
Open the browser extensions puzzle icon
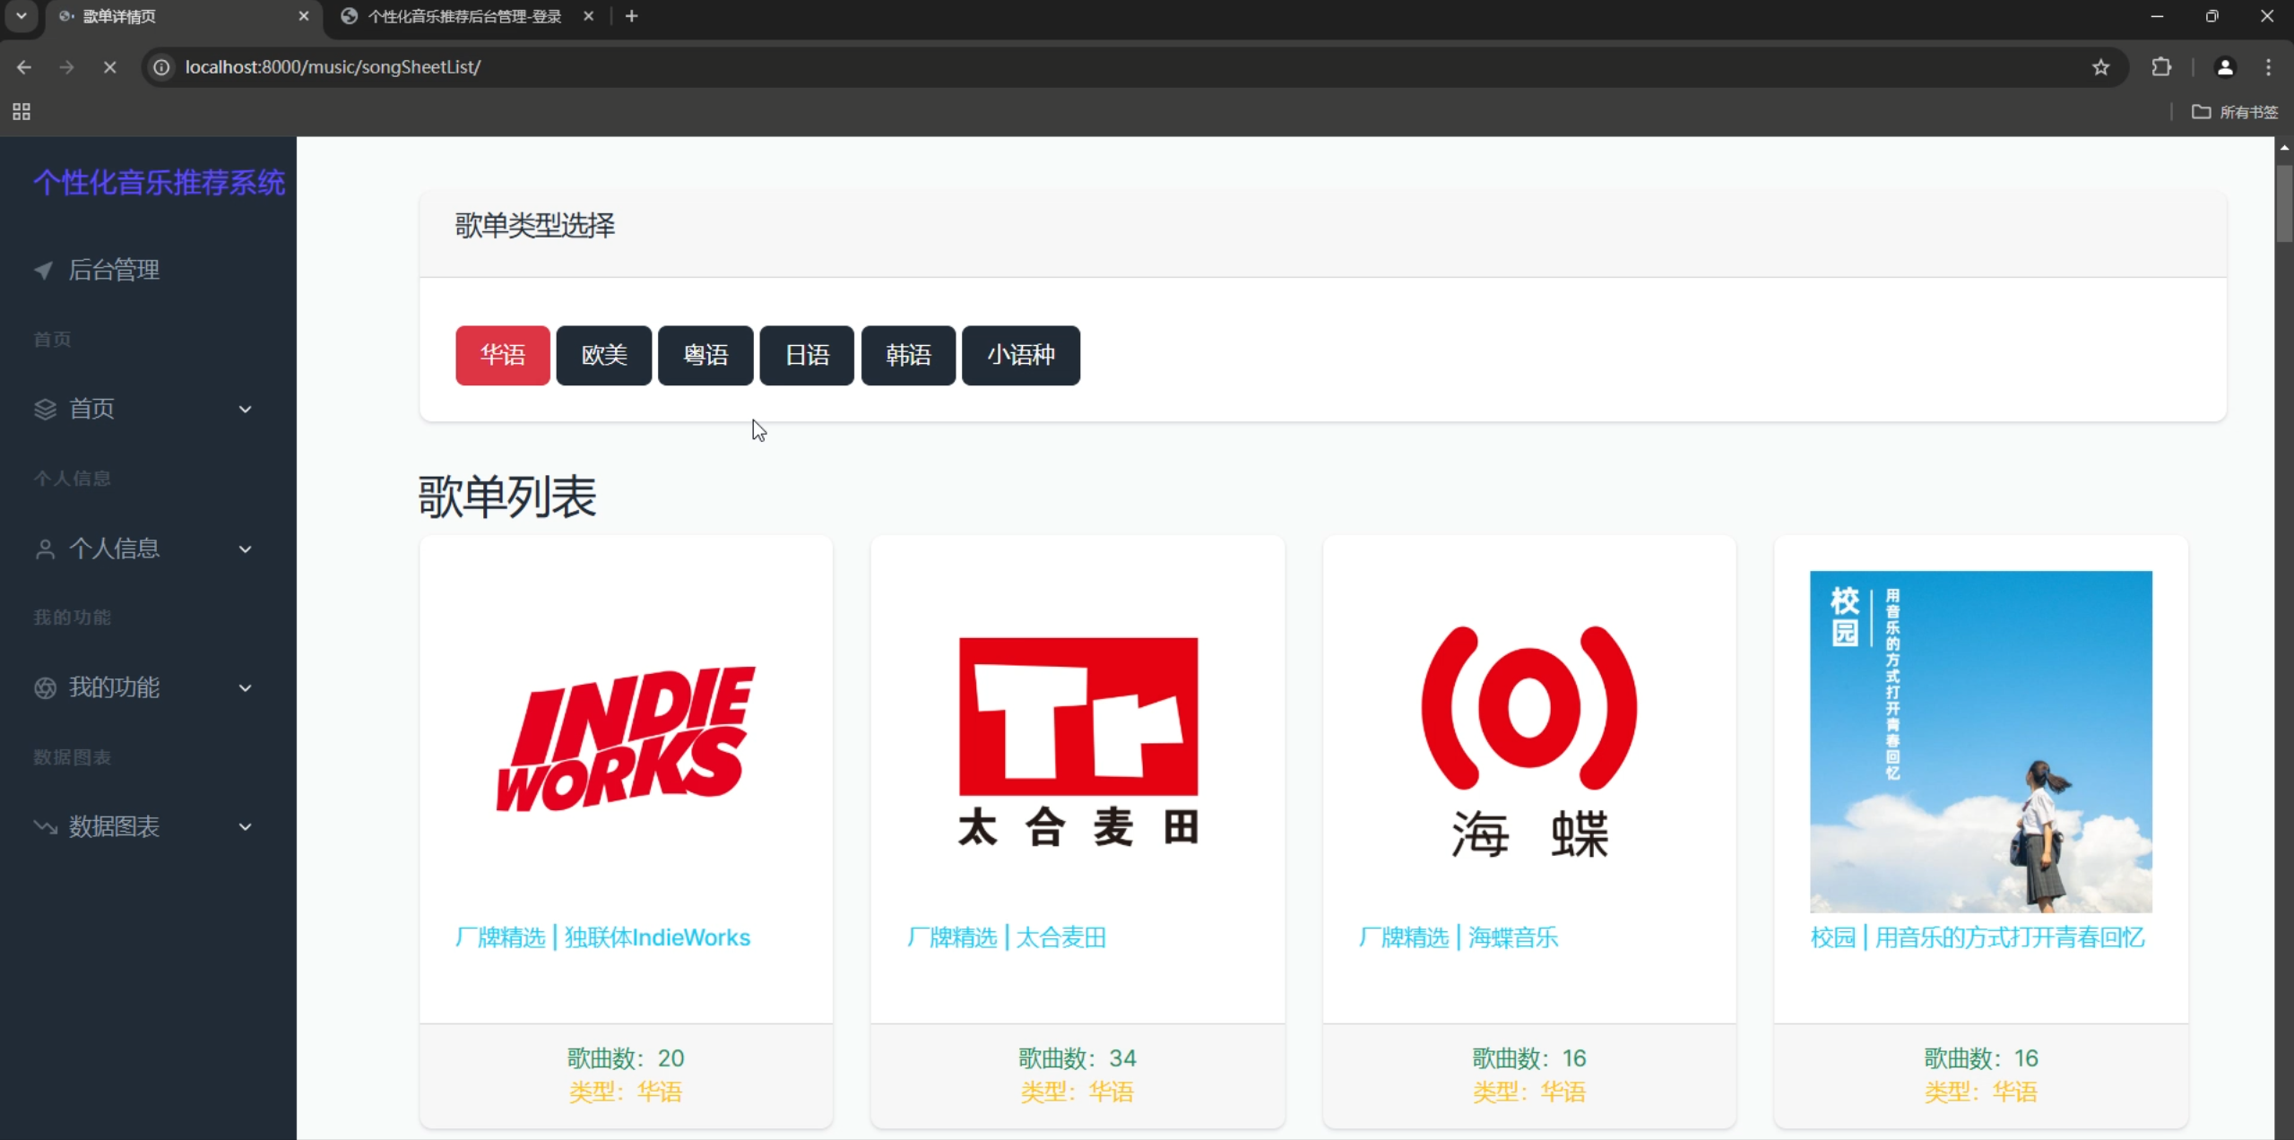click(x=2161, y=67)
